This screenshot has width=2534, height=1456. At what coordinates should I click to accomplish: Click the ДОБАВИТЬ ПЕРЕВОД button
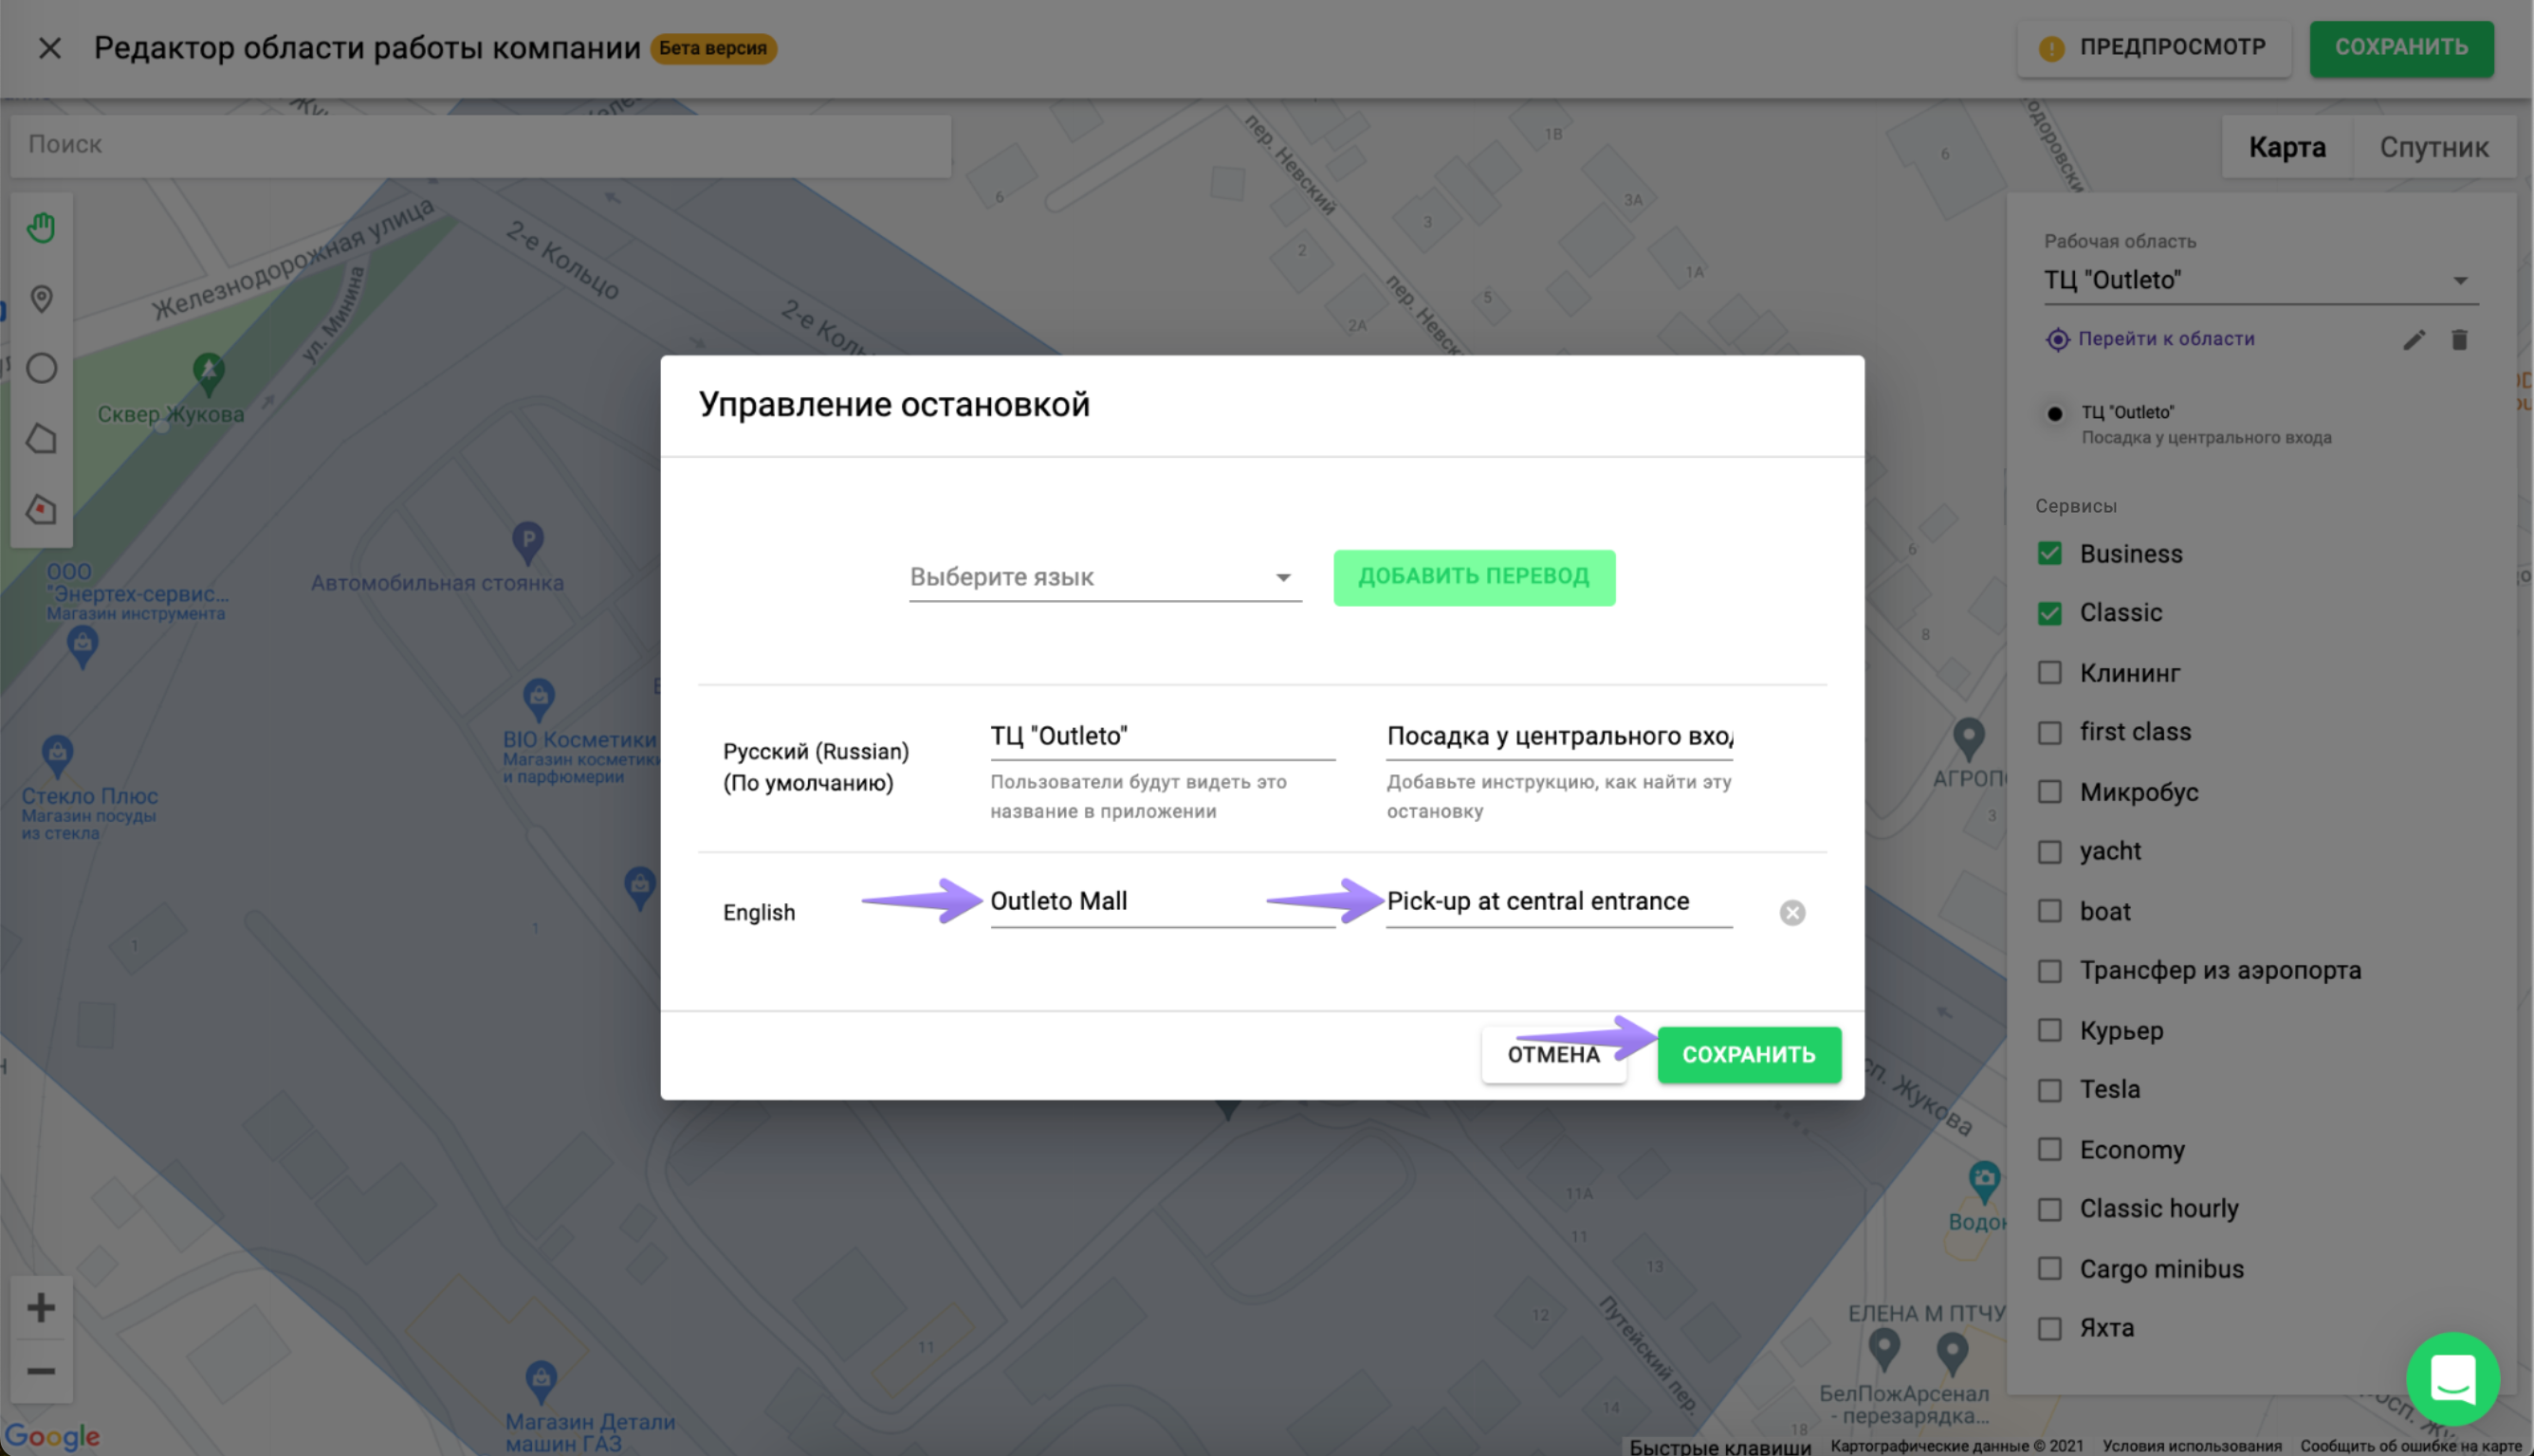(1473, 577)
